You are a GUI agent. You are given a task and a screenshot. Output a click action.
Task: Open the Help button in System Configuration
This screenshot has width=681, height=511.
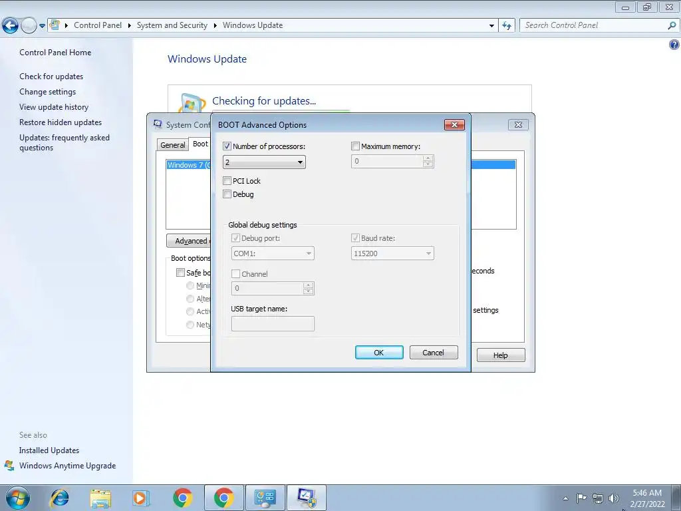pyautogui.click(x=500, y=355)
